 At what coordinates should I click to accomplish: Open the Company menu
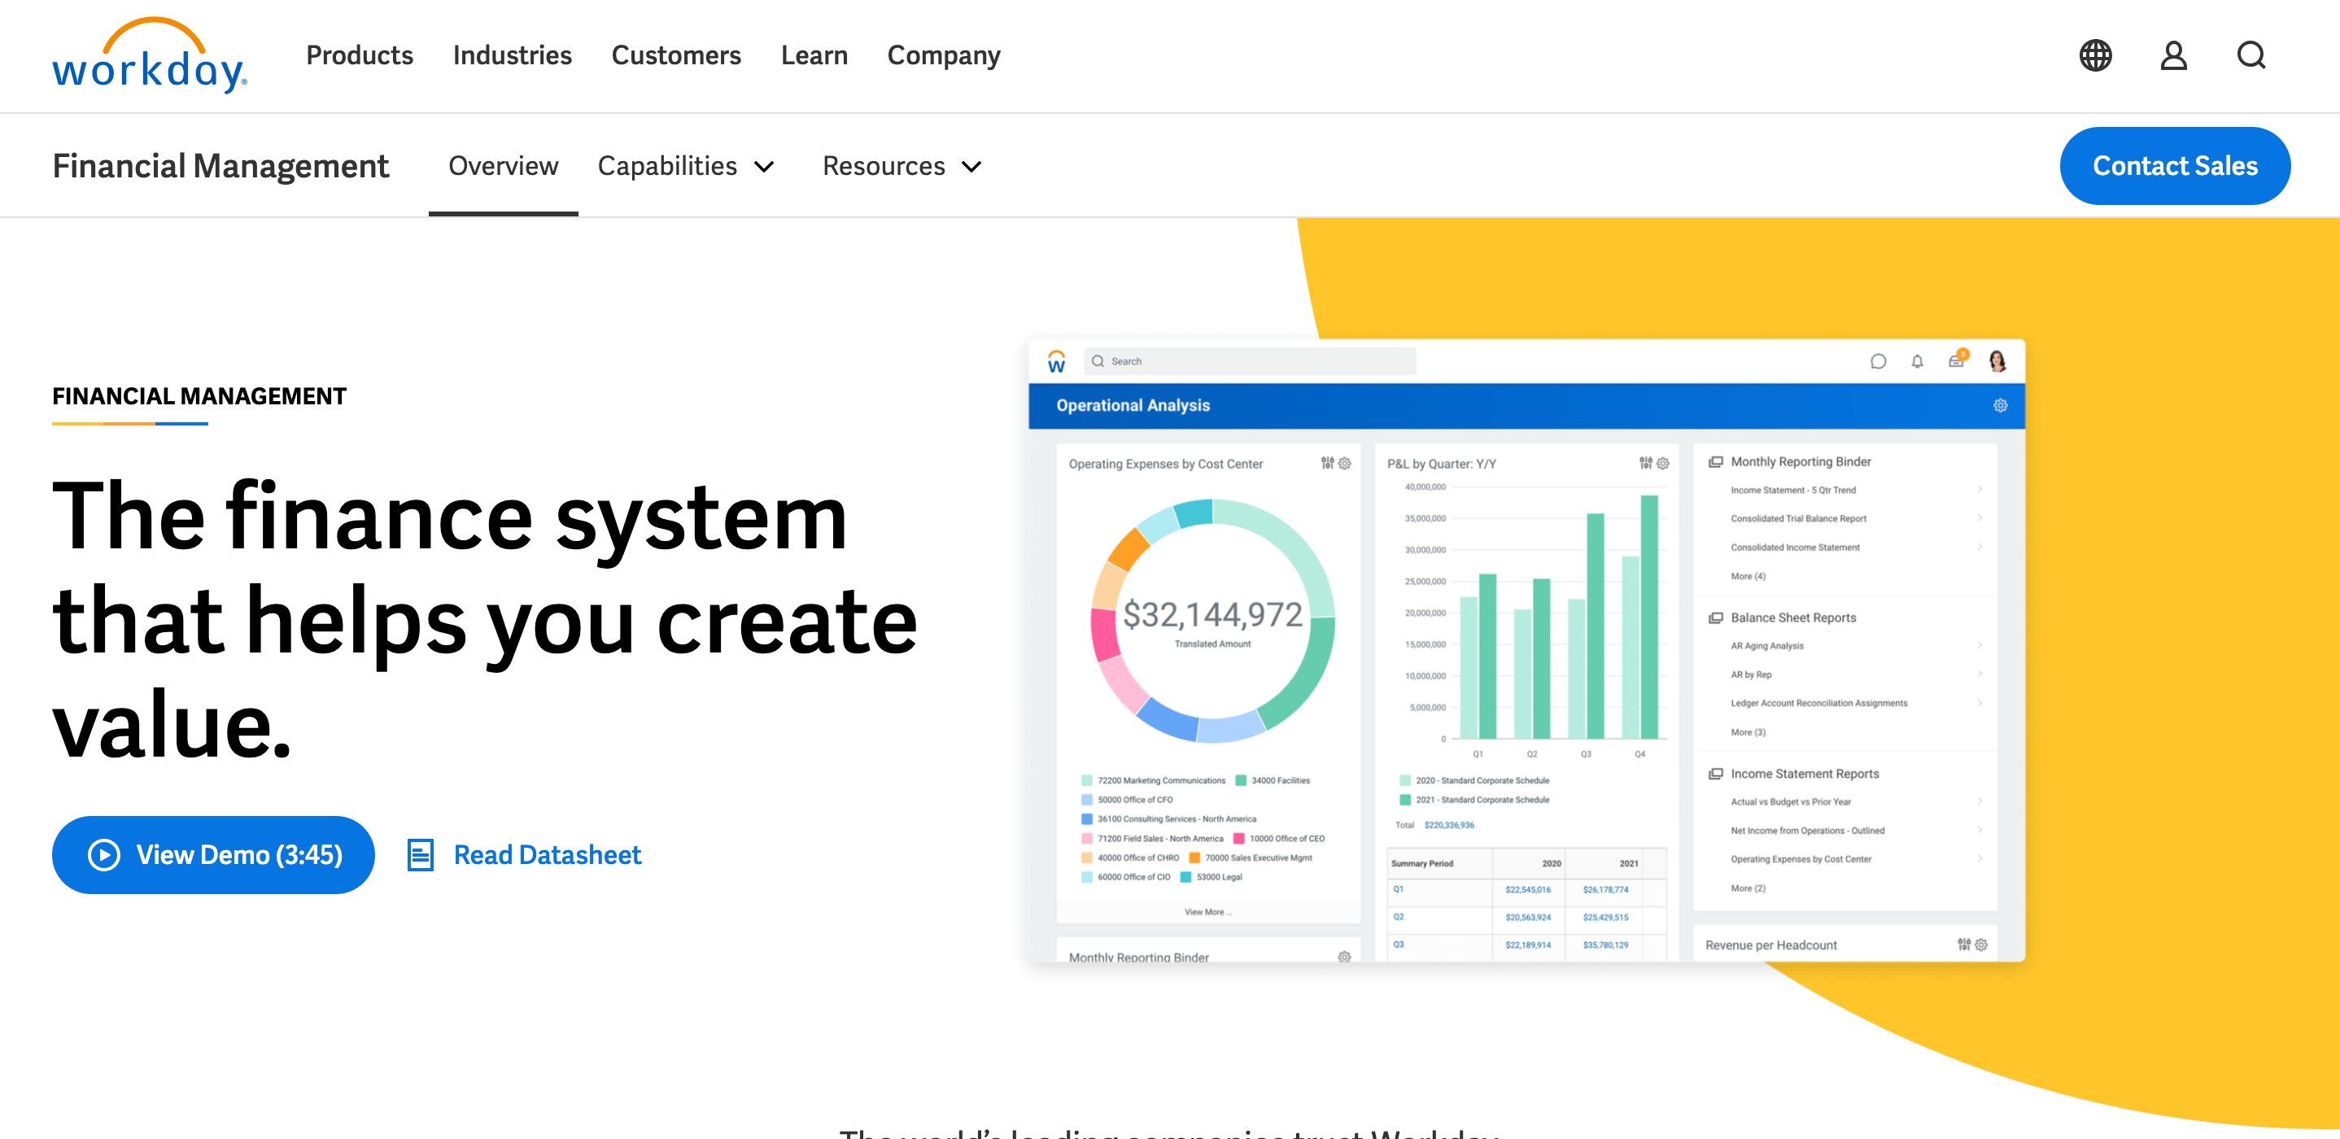944,55
